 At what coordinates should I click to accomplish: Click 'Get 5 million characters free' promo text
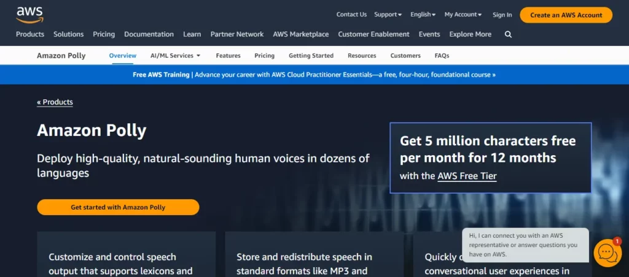point(488,150)
